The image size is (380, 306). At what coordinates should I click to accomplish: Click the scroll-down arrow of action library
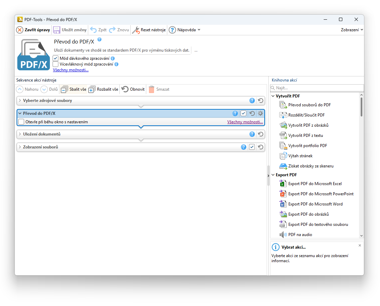tap(361, 236)
